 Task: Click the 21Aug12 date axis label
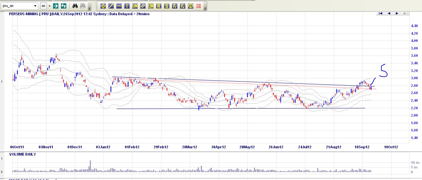pos(333,147)
